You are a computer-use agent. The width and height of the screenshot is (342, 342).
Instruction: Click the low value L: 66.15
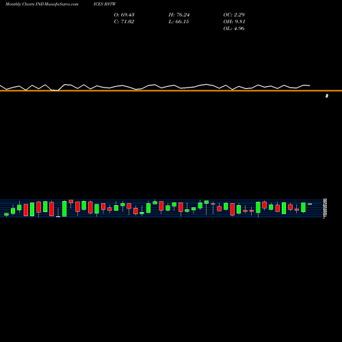[x=179, y=21]
